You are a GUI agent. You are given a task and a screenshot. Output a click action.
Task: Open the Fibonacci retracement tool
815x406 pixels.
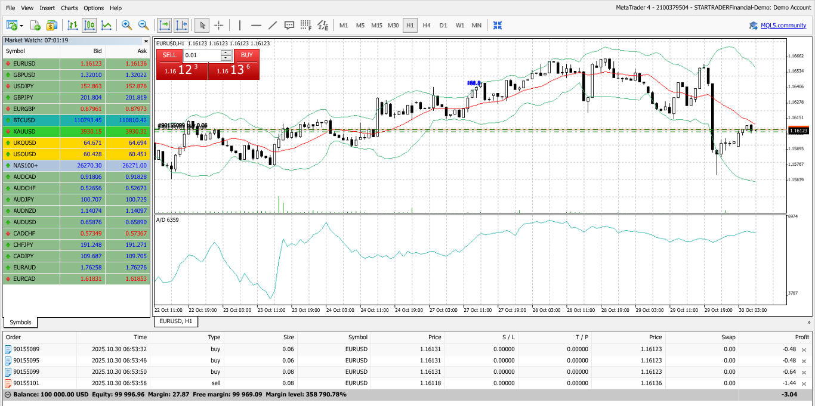coord(305,25)
